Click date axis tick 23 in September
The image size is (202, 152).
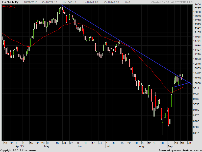189,143
